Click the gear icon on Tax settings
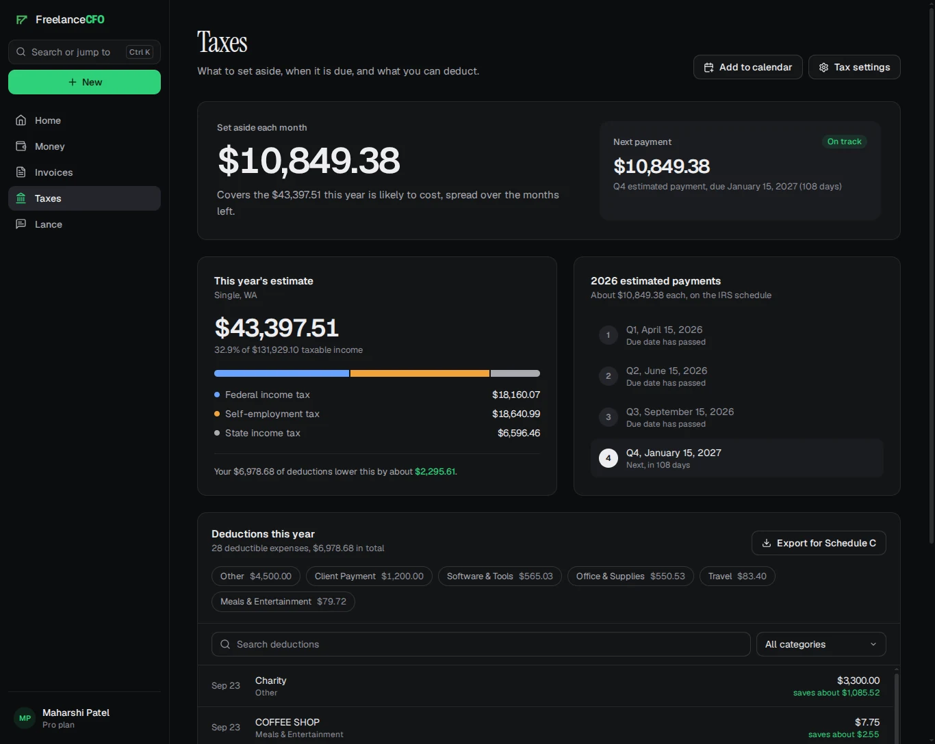 click(x=824, y=67)
